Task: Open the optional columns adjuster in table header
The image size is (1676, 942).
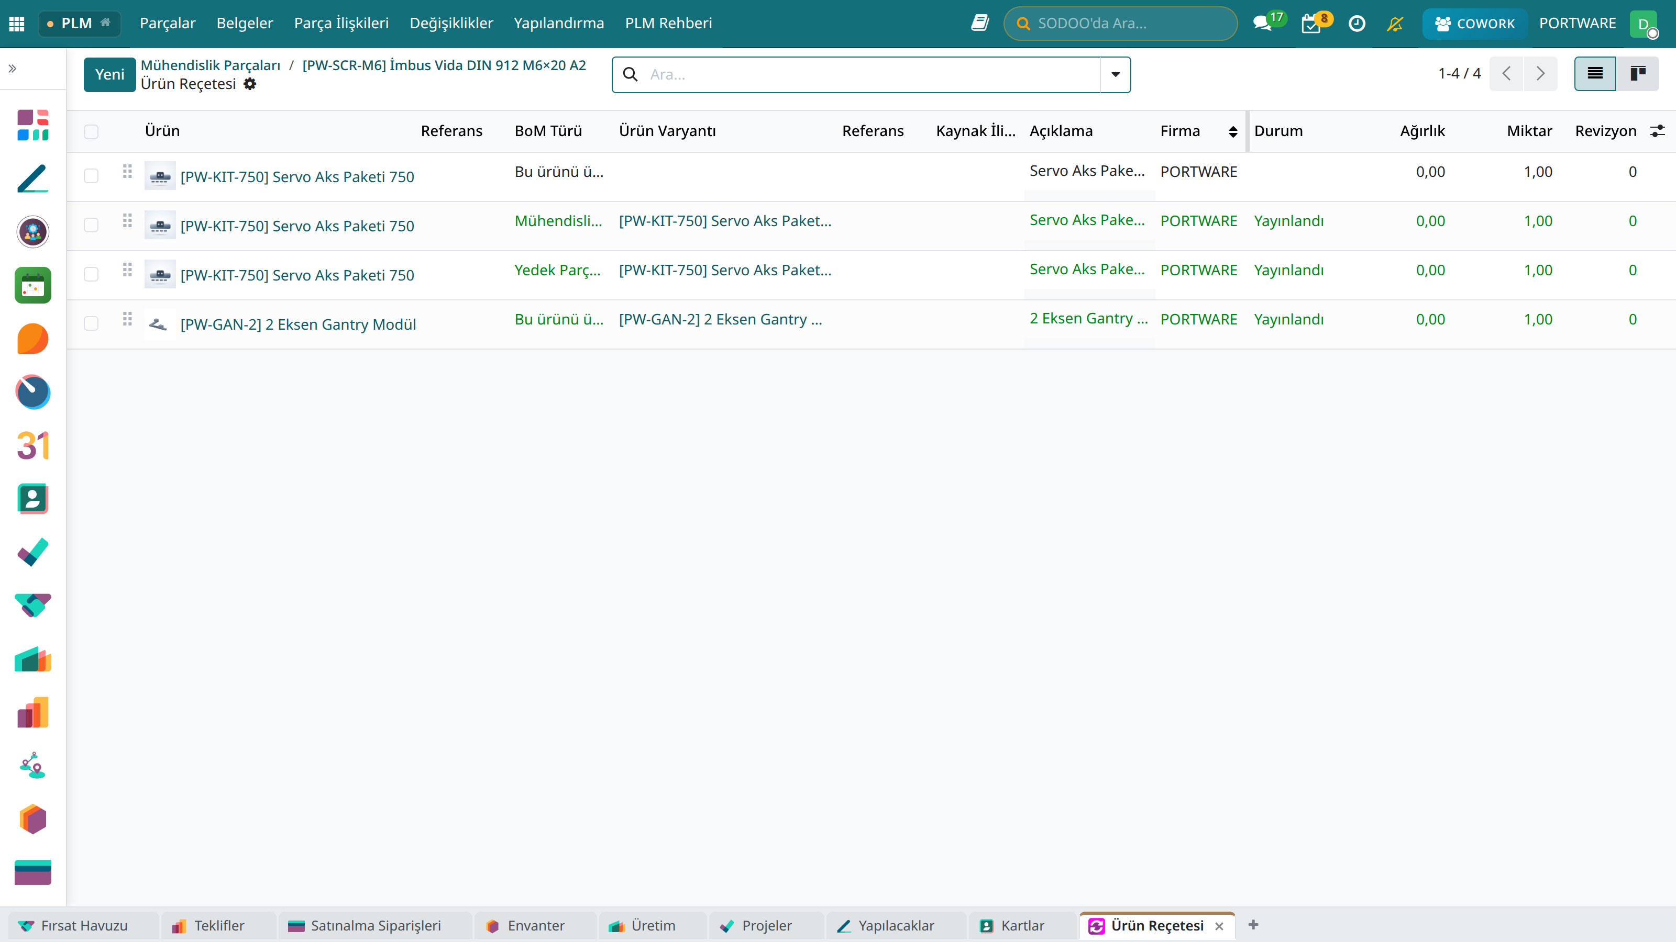Action: pyautogui.click(x=1657, y=131)
